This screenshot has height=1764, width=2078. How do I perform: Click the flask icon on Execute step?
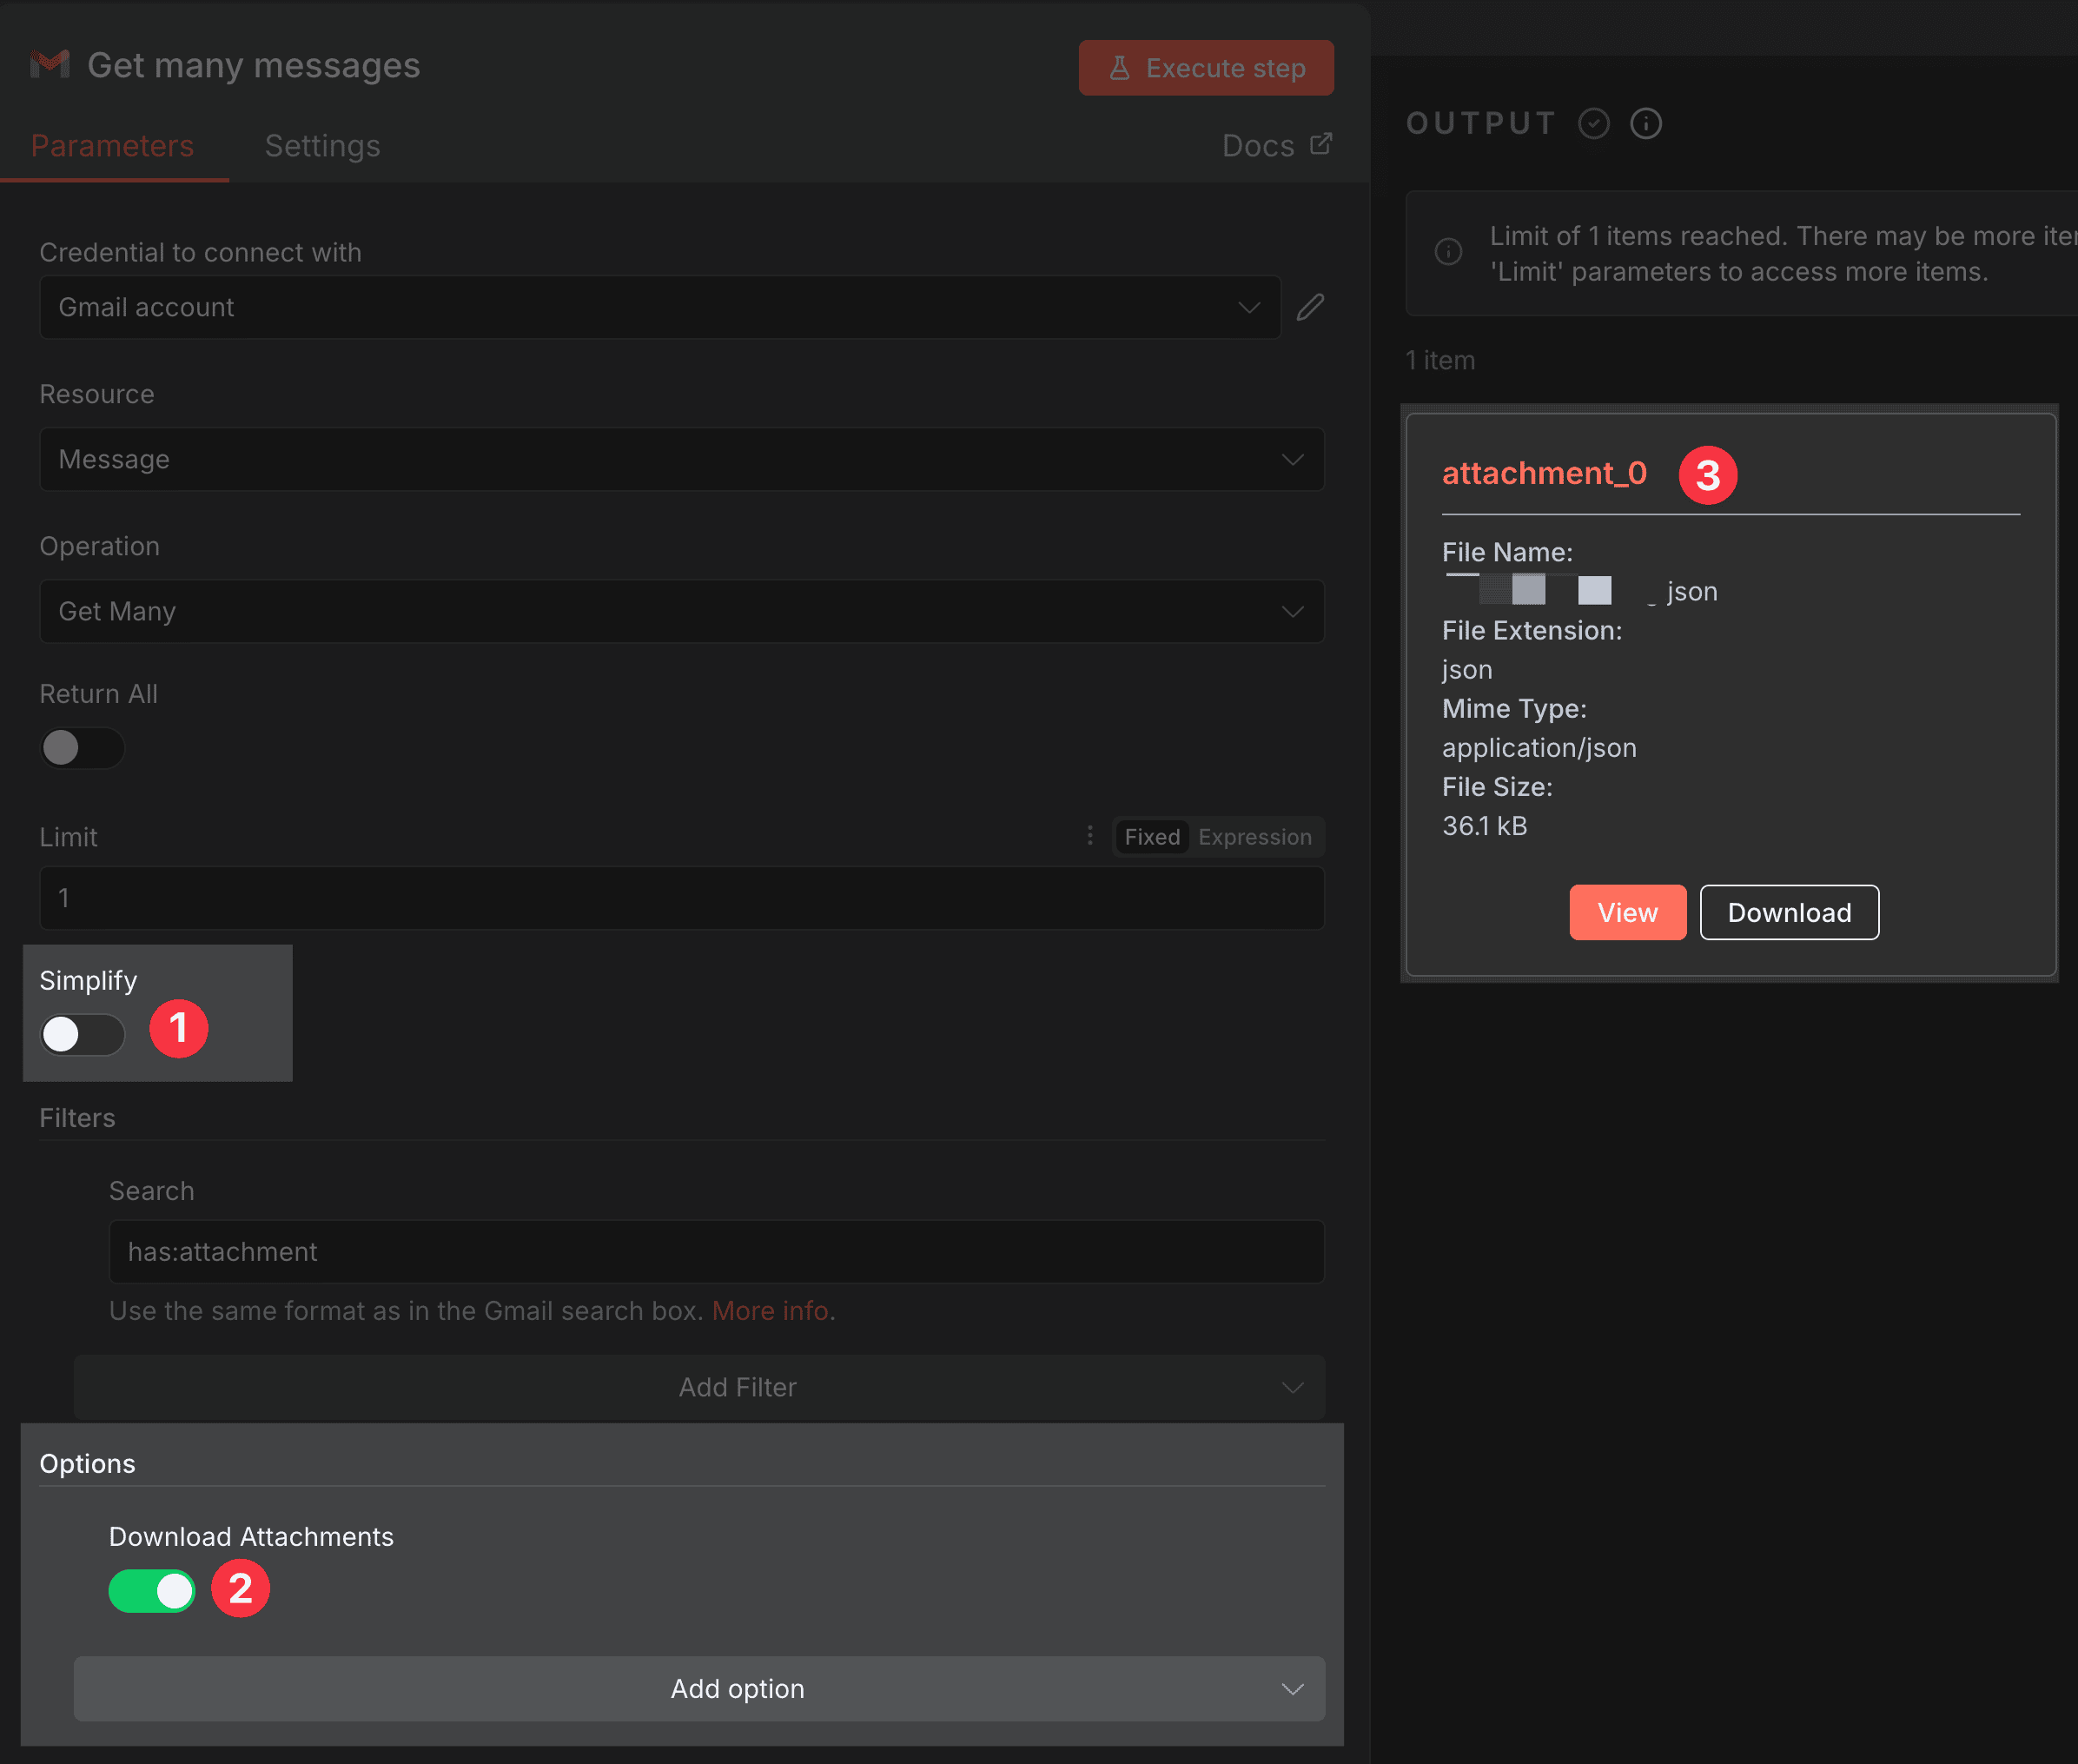click(1121, 68)
